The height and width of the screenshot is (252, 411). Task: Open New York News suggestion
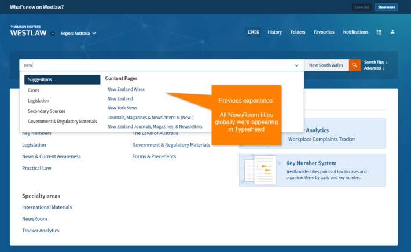coord(122,108)
